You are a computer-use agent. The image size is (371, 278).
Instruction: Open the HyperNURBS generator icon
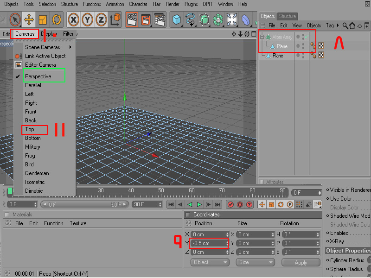[204, 19]
